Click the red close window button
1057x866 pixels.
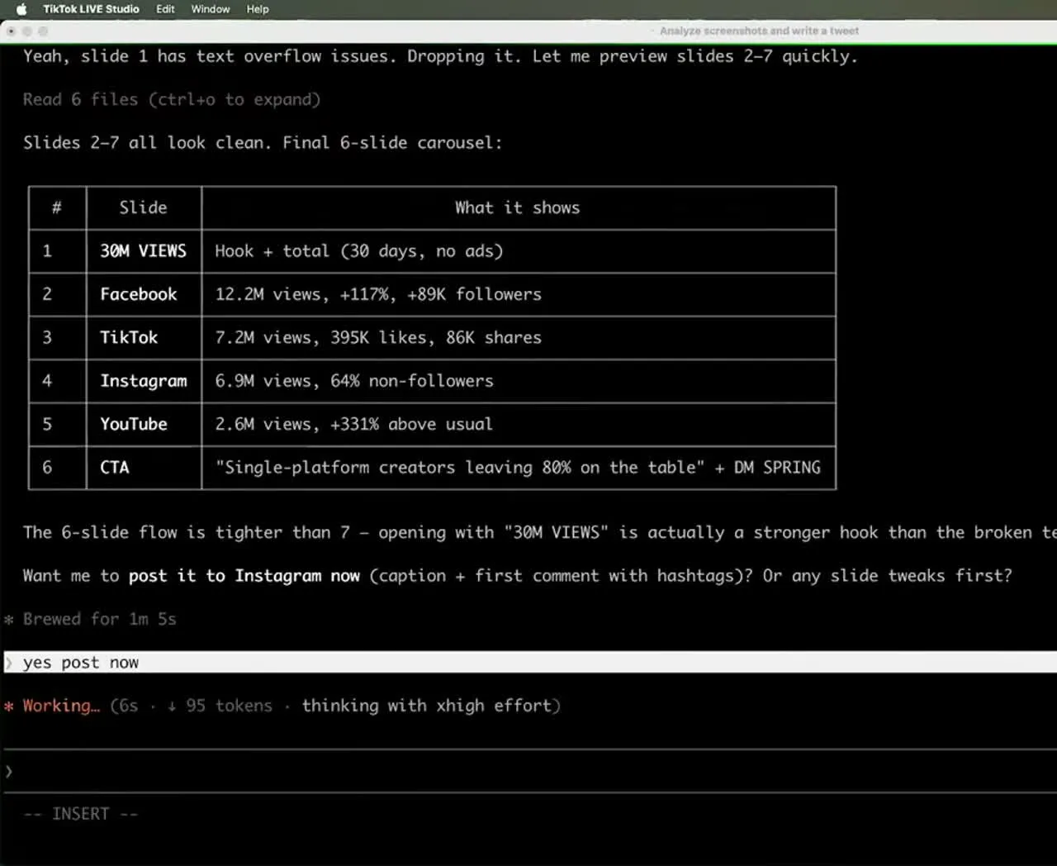(x=12, y=31)
